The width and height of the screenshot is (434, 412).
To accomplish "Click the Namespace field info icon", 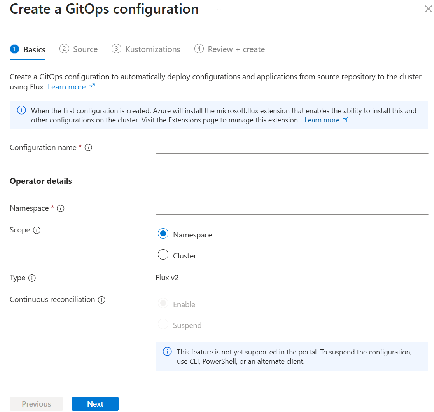I will (x=60, y=208).
